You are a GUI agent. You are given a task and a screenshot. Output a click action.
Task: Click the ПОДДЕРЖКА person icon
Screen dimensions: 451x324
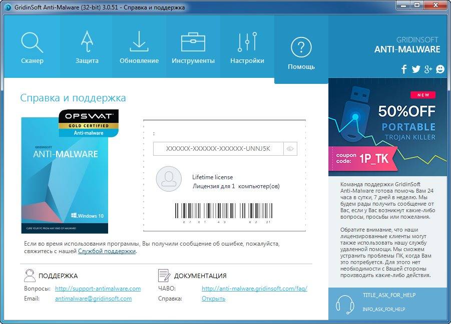[x=30, y=276]
